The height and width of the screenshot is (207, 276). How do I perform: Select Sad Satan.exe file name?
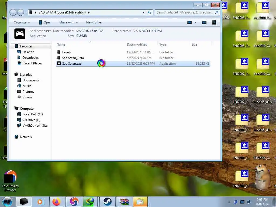tap(72, 64)
